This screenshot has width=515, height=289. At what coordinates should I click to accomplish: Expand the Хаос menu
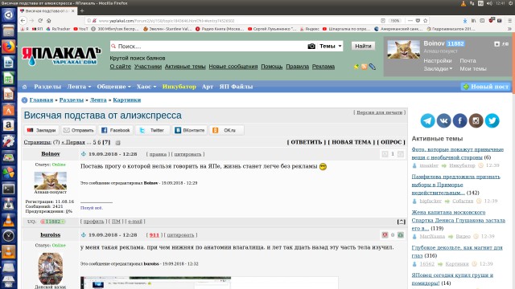(146, 87)
